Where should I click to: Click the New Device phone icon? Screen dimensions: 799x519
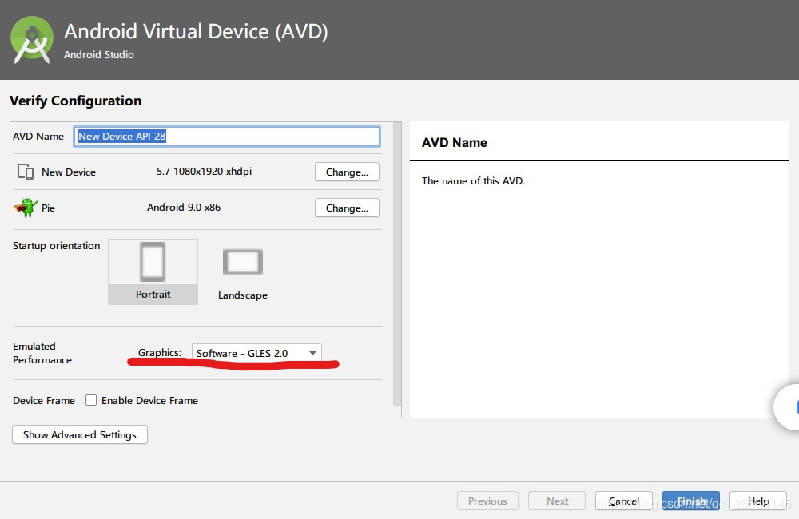point(25,172)
